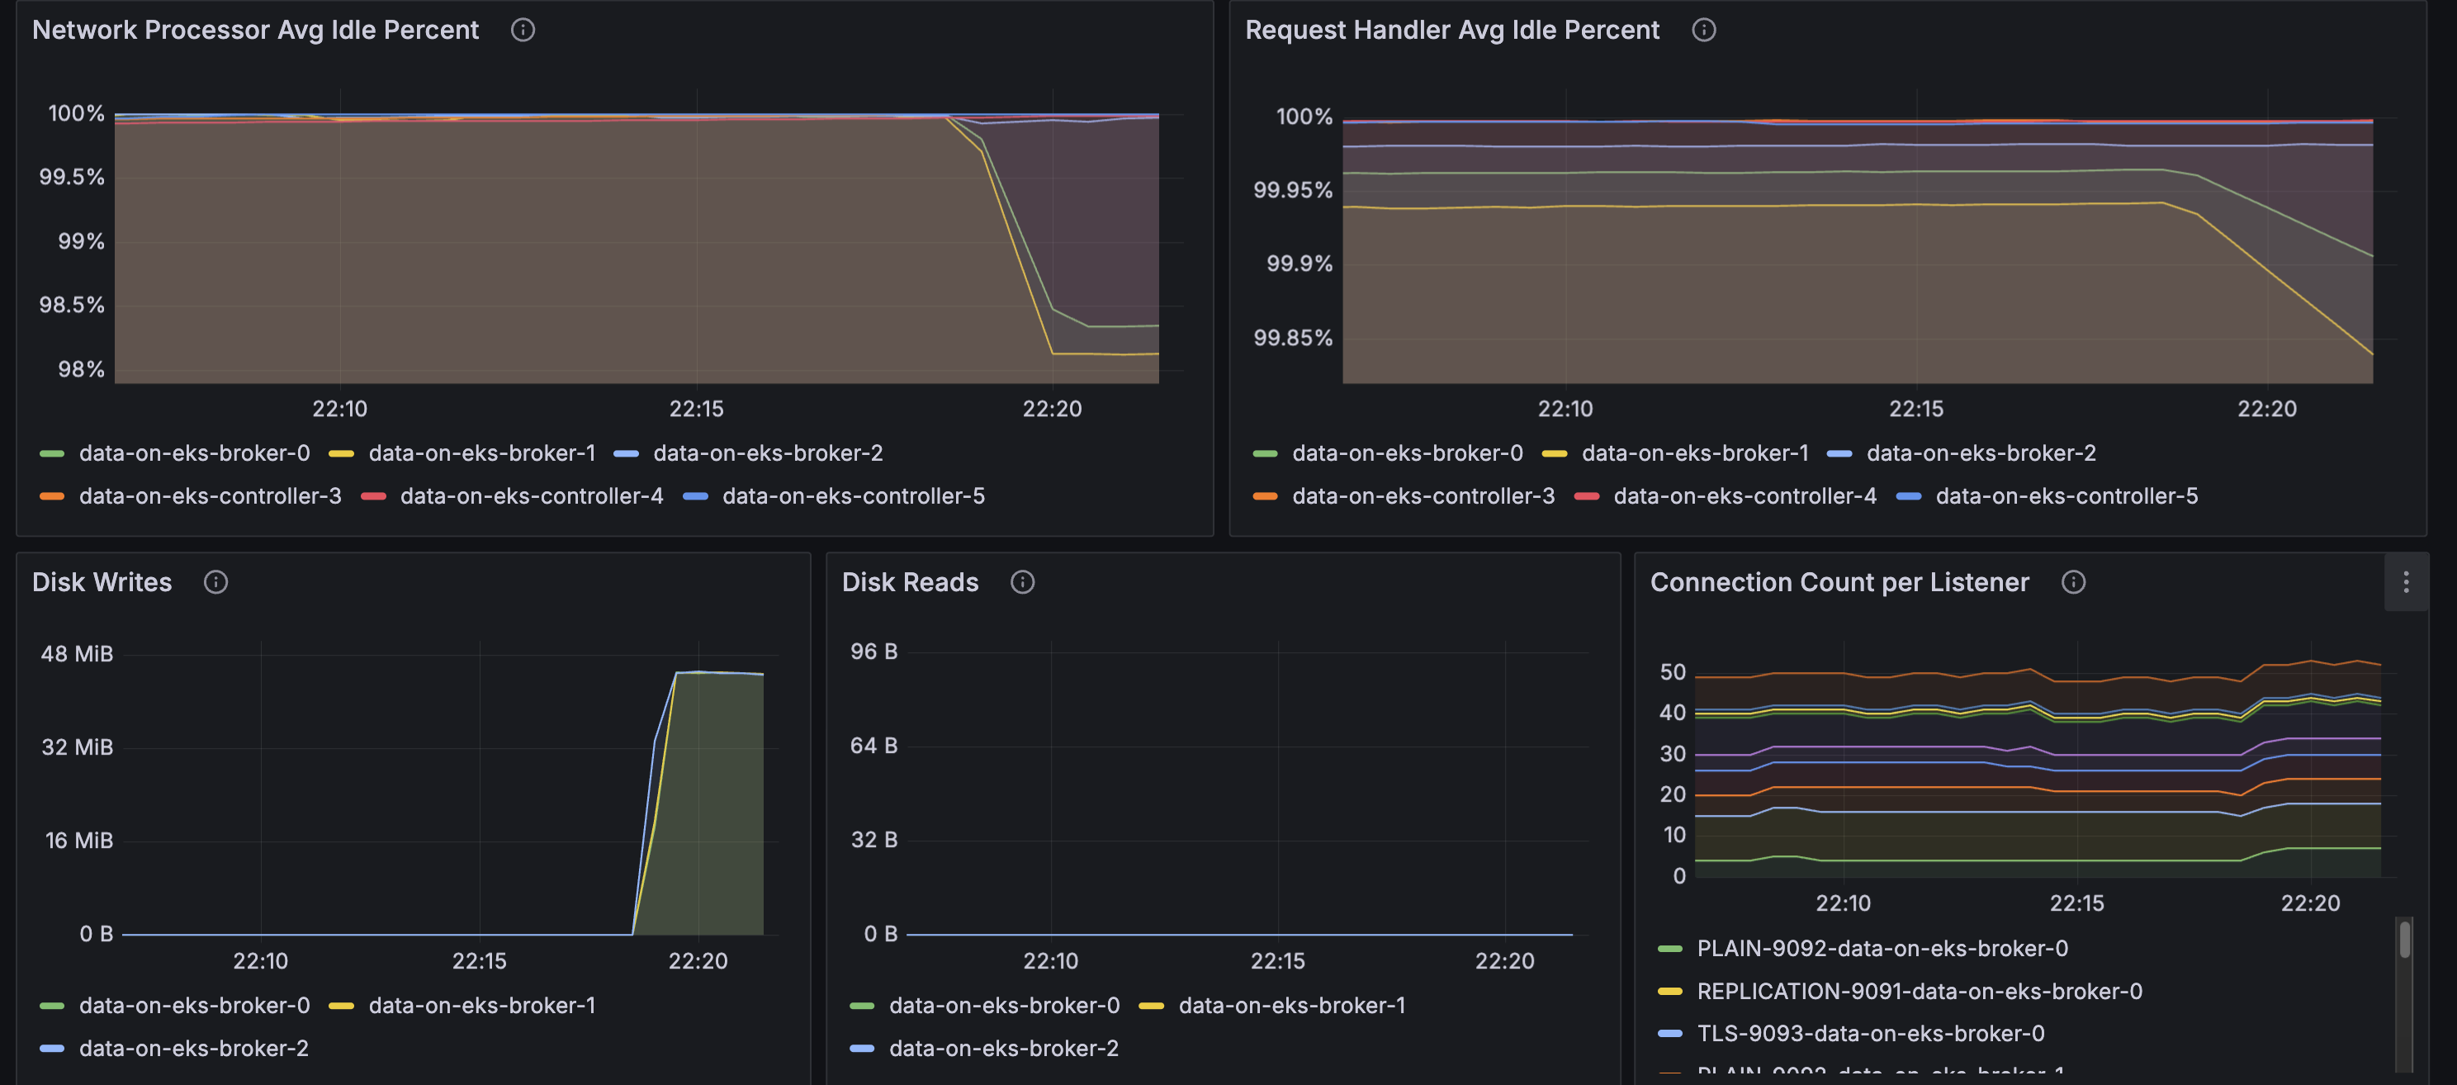Image resolution: width=2457 pixels, height=1085 pixels.
Task: Click the red legend marker for data-on-eks-controller-4
Action: pyautogui.click(x=374, y=496)
